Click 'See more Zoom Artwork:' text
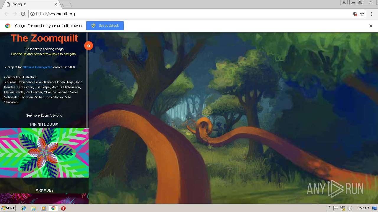The image size is (378, 212). 44,115
